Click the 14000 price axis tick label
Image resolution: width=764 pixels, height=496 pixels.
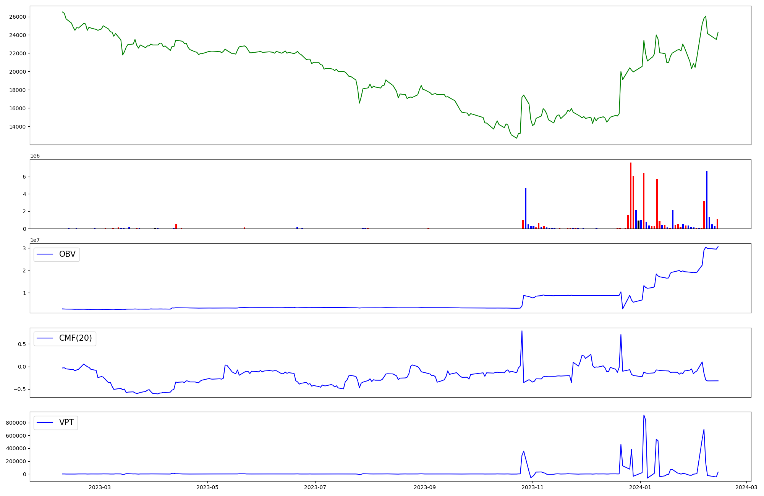[x=18, y=127]
